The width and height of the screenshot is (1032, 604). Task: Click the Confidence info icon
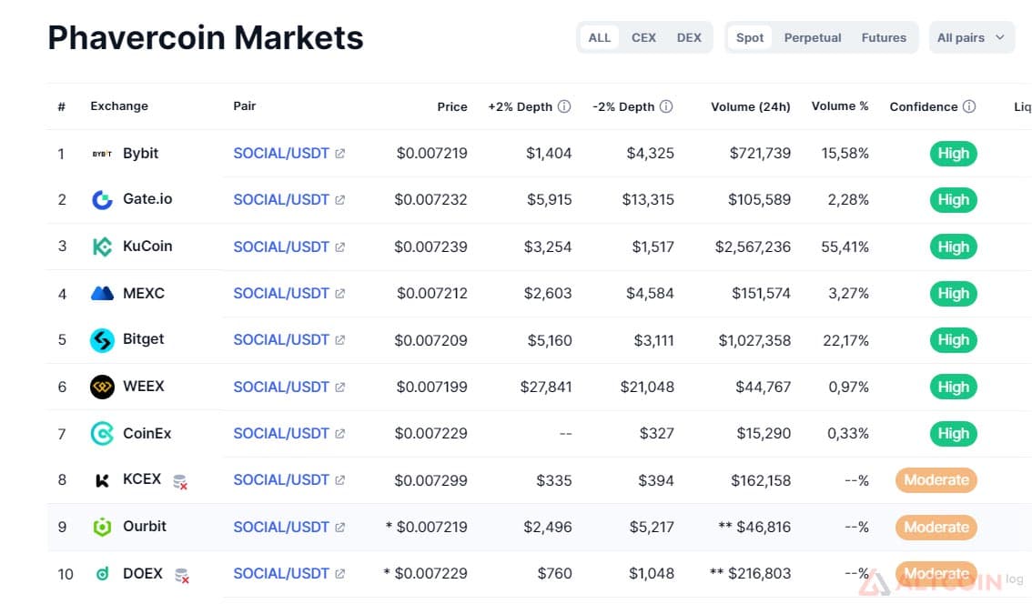tap(969, 106)
